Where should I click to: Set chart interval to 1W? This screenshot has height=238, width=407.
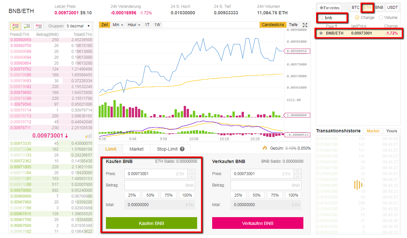(157, 25)
